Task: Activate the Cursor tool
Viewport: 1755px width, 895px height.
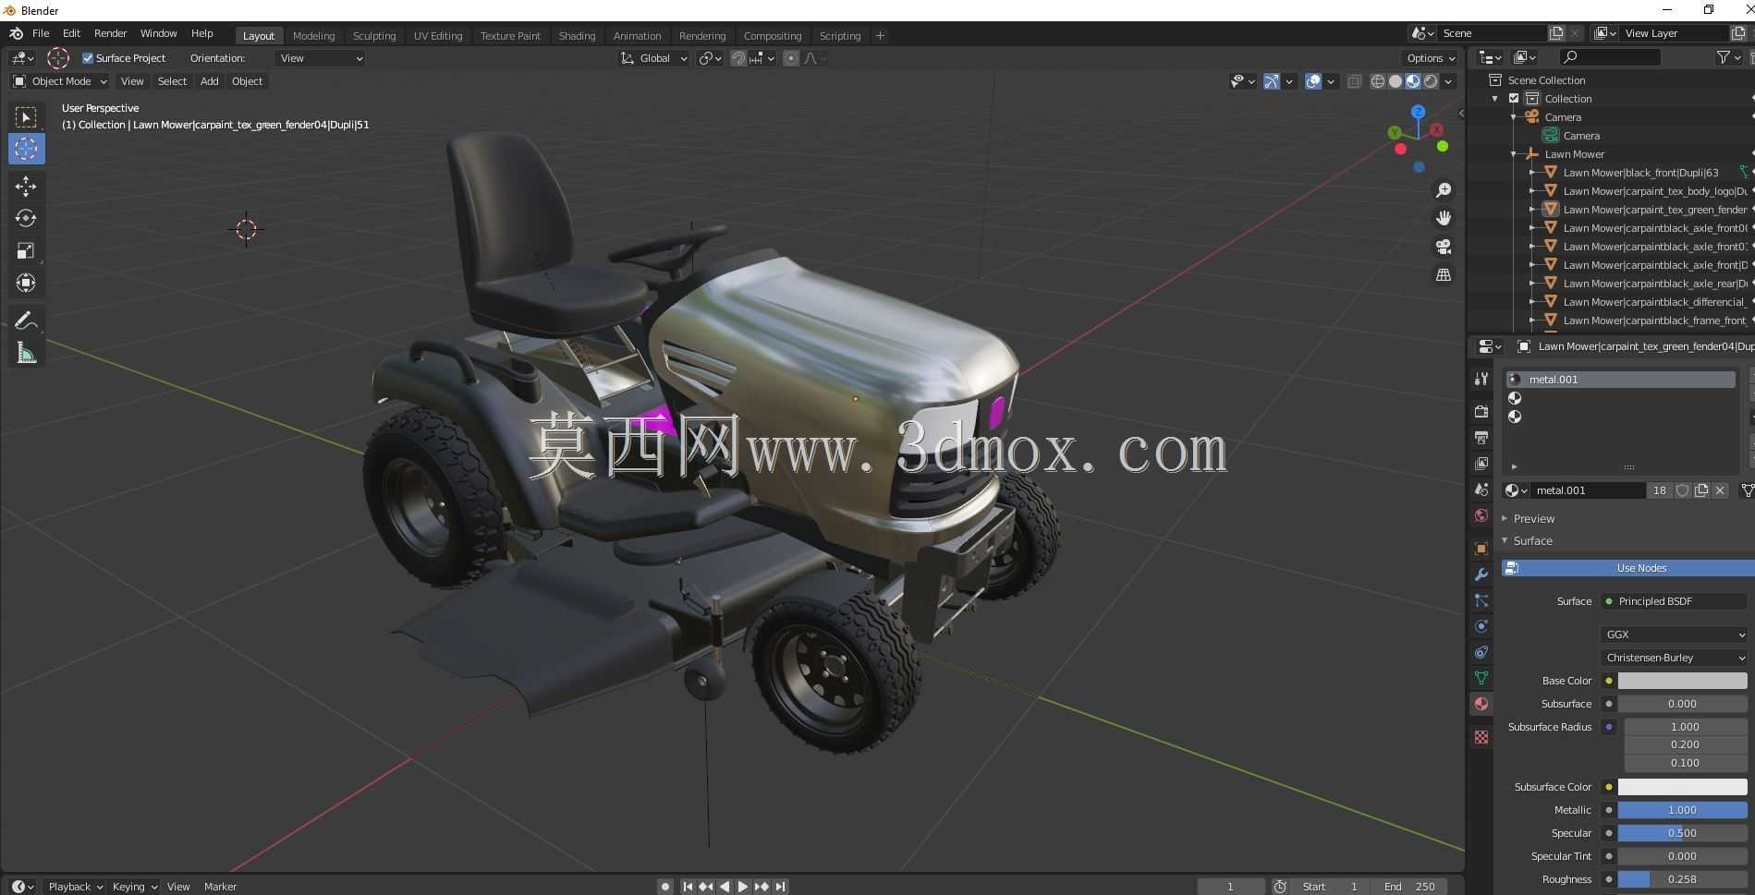Action: click(26, 149)
